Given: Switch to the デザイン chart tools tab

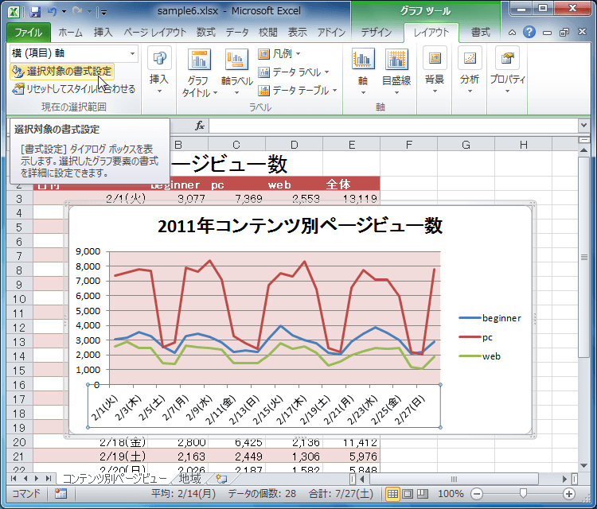Looking at the screenshot, I should click(x=377, y=33).
